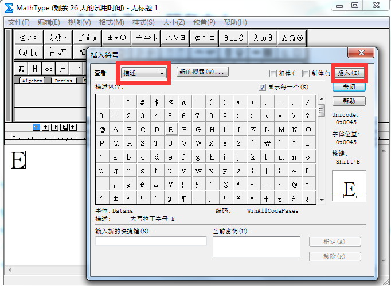The height and width of the screenshot is (286, 391).
Task: Select the third tab alignment icon
Action: coord(54,128)
